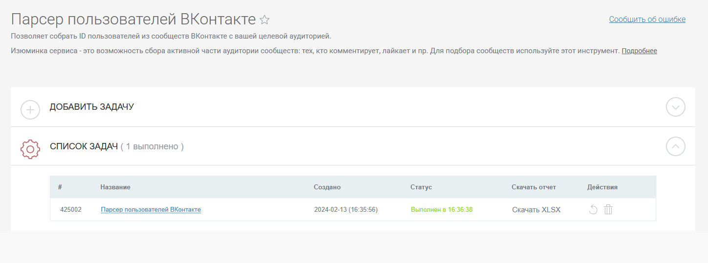The width and height of the screenshot is (708, 263).
Task: Select task number 425002 cell
Action: click(71, 210)
